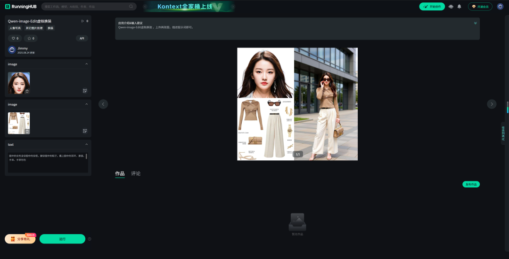Viewport: 509px width, 259px height.
Task: Click the 1/1 image counter
Action: (298, 154)
